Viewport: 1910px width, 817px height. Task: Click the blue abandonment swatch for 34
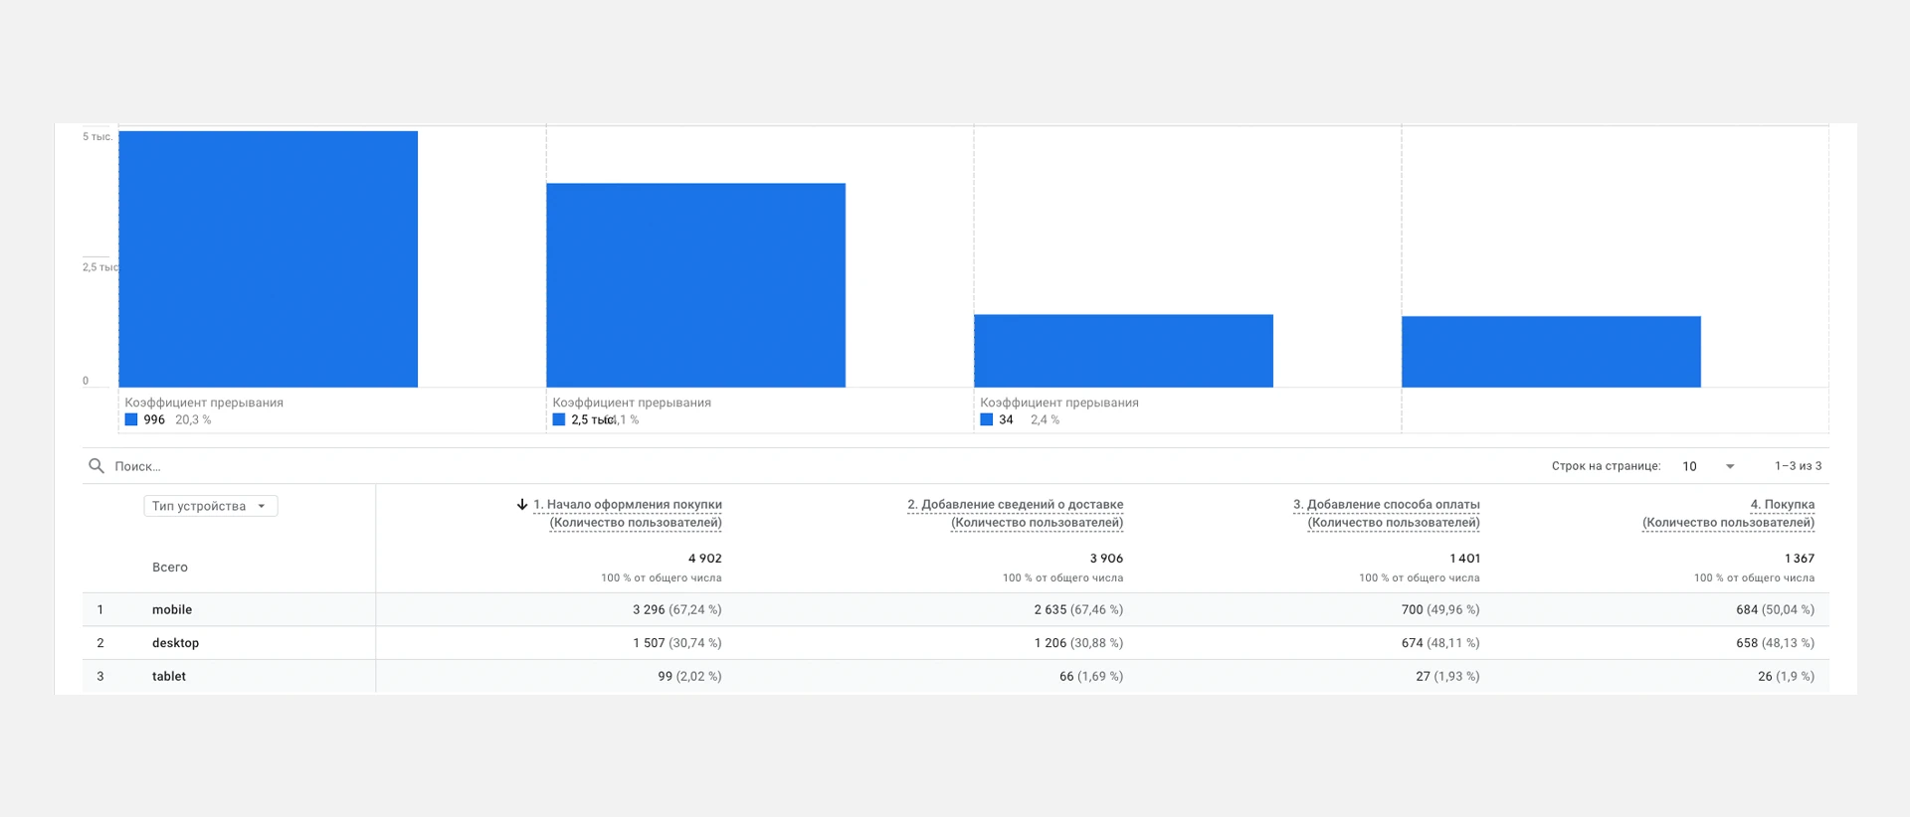(987, 419)
